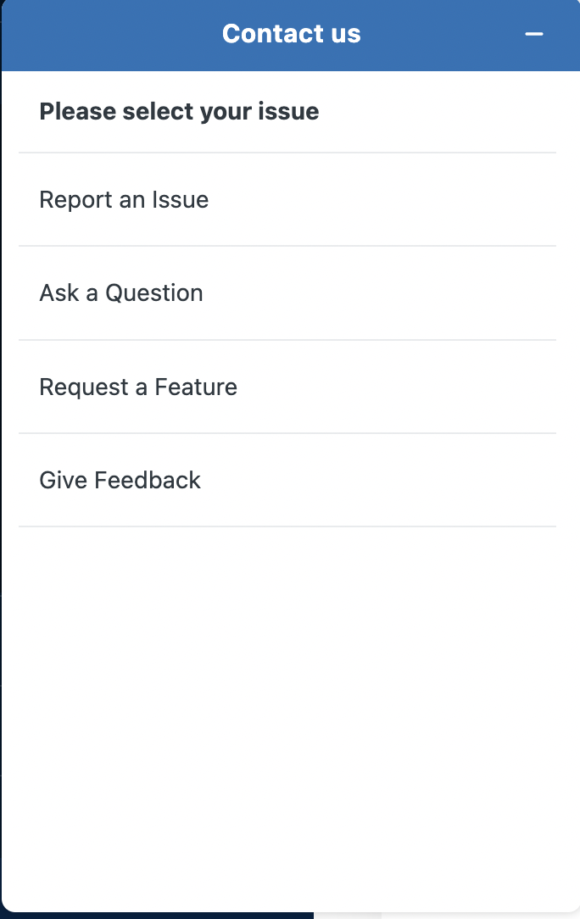Click the word Feedback in Give Feedback
Image resolution: width=580 pixels, height=919 pixels.
148,480
